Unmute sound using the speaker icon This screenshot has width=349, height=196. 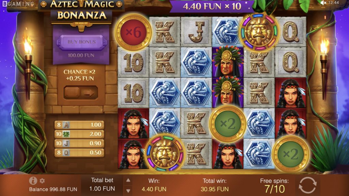pyautogui.click(x=323, y=3)
